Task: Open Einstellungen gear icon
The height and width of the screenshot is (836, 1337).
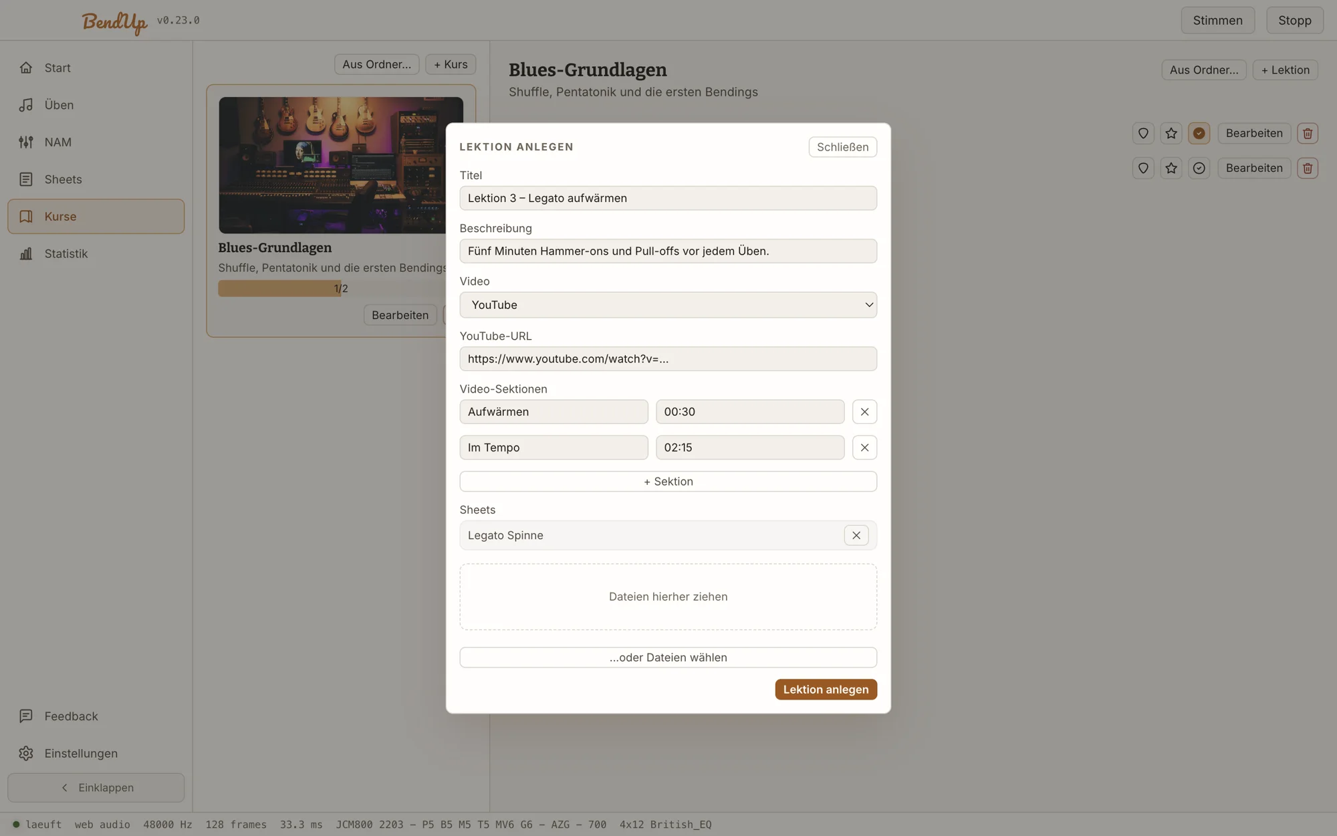Action: pos(26,753)
